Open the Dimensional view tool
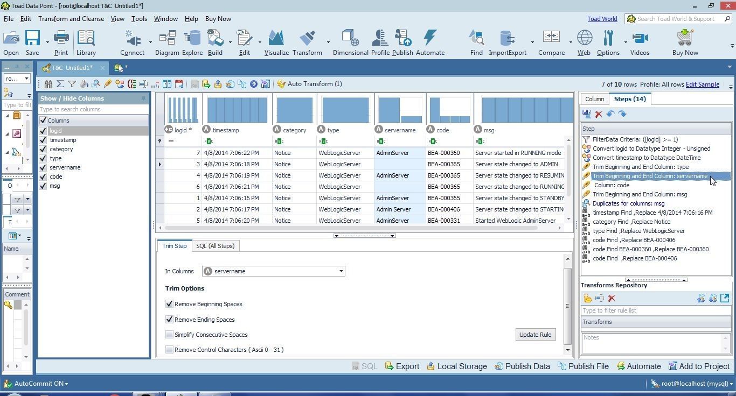 coord(351,43)
